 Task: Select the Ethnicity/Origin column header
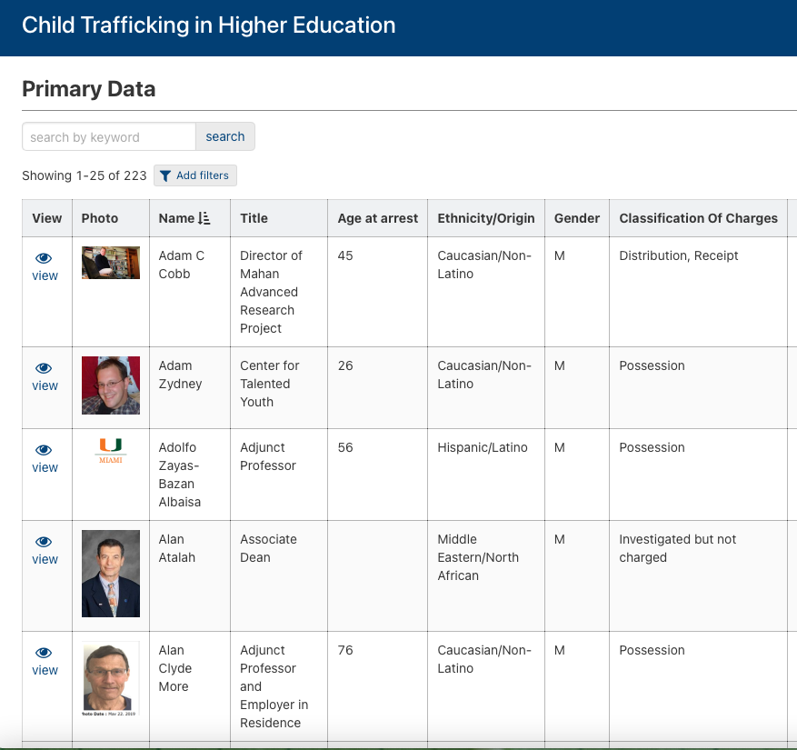click(x=486, y=218)
